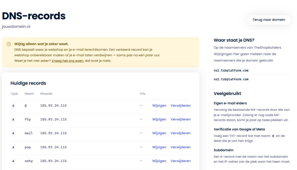Screen dimensions: 297x170
Task: Click the A type badge of the pop record
Action: tap(13, 147)
